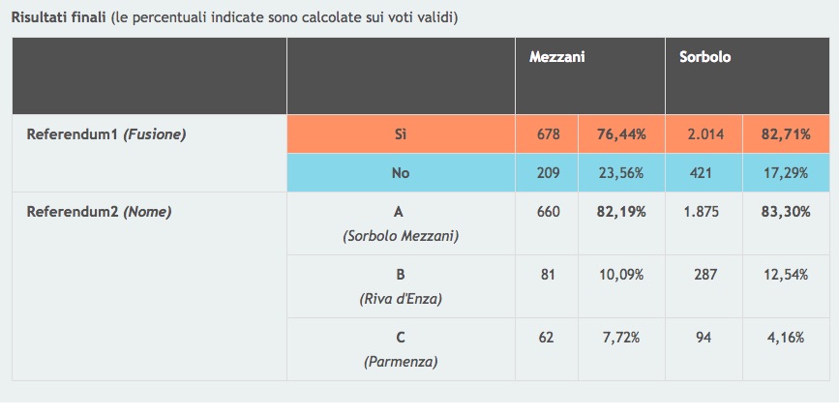Click the Referendum1 (Fusione) label
This screenshot has height=415, width=839.
(x=105, y=134)
